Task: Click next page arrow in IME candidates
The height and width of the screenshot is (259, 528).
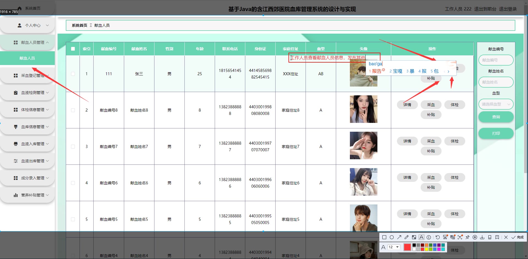Action: coord(448,71)
